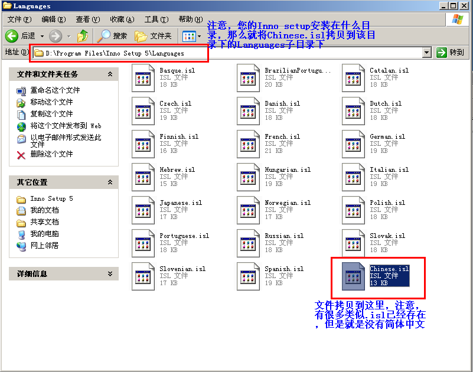Open the Views button dropdown arrow

(x=199, y=37)
